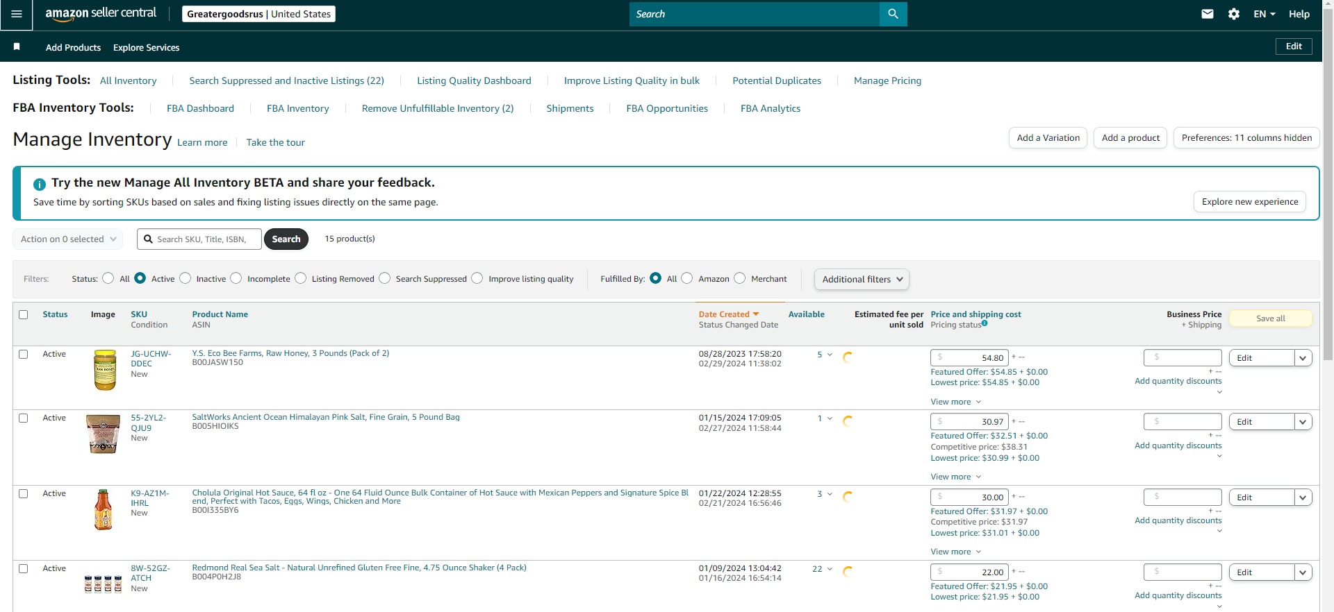Select the Incomplete status radio button

click(236, 278)
